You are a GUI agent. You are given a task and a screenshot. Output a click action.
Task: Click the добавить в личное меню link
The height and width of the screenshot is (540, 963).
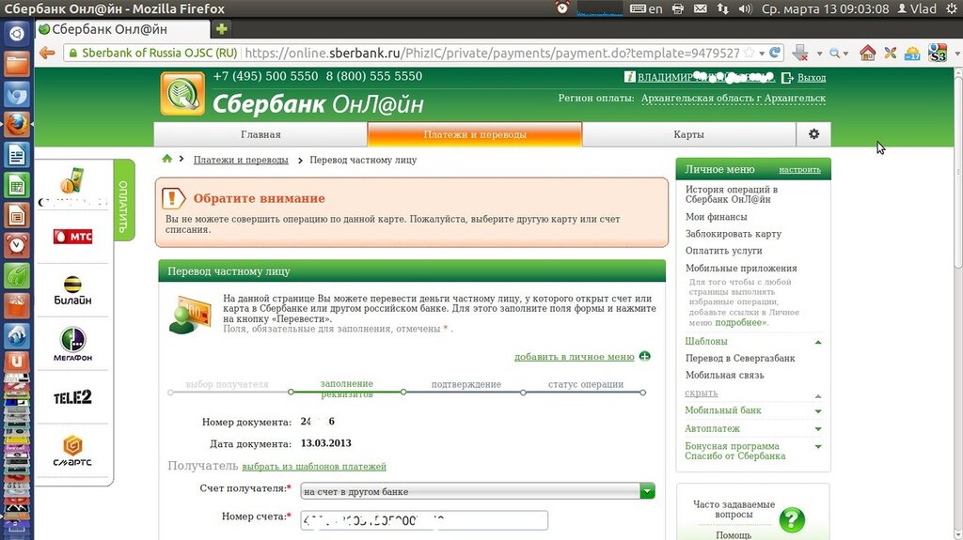[575, 357]
